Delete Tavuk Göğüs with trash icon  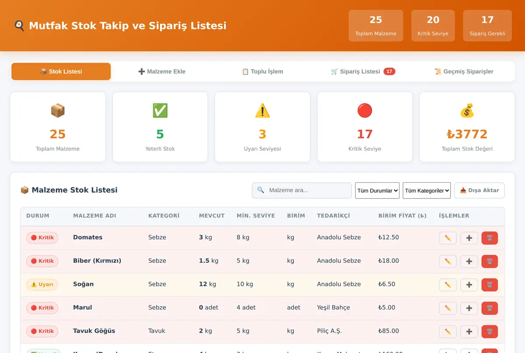tap(490, 332)
